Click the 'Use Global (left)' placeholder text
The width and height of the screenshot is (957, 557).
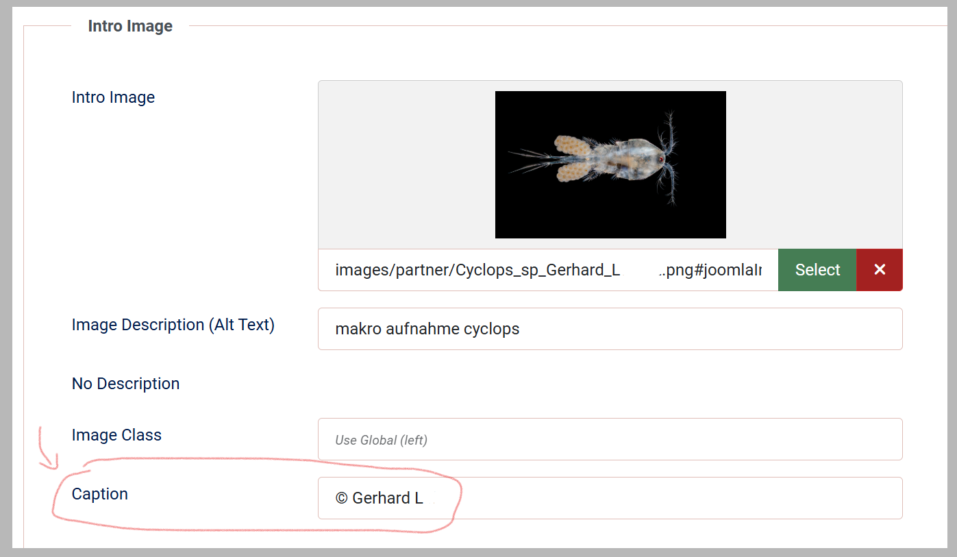(x=381, y=440)
